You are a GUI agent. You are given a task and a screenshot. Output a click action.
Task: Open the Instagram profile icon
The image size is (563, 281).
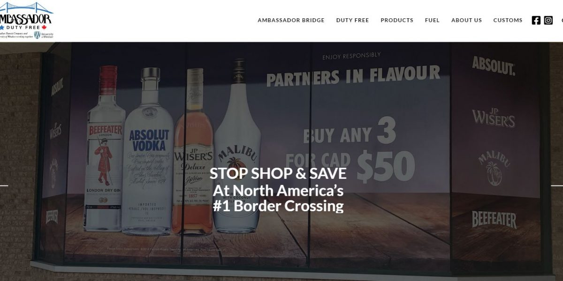pos(548,20)
